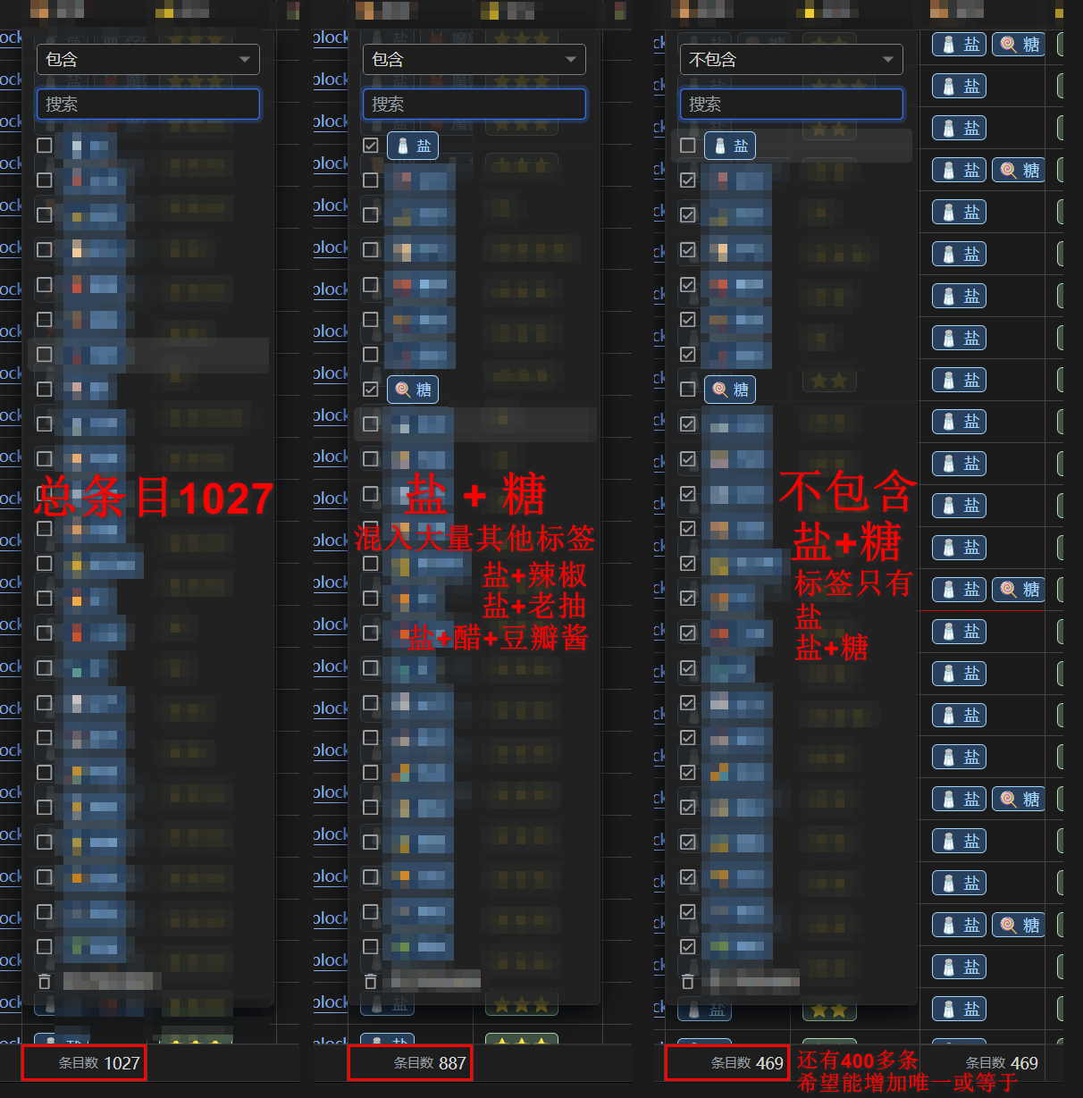Viewport: 1083px width, 1098px height.
Task: Open the 不包含 dropdown in the third column
Action: 791,59
